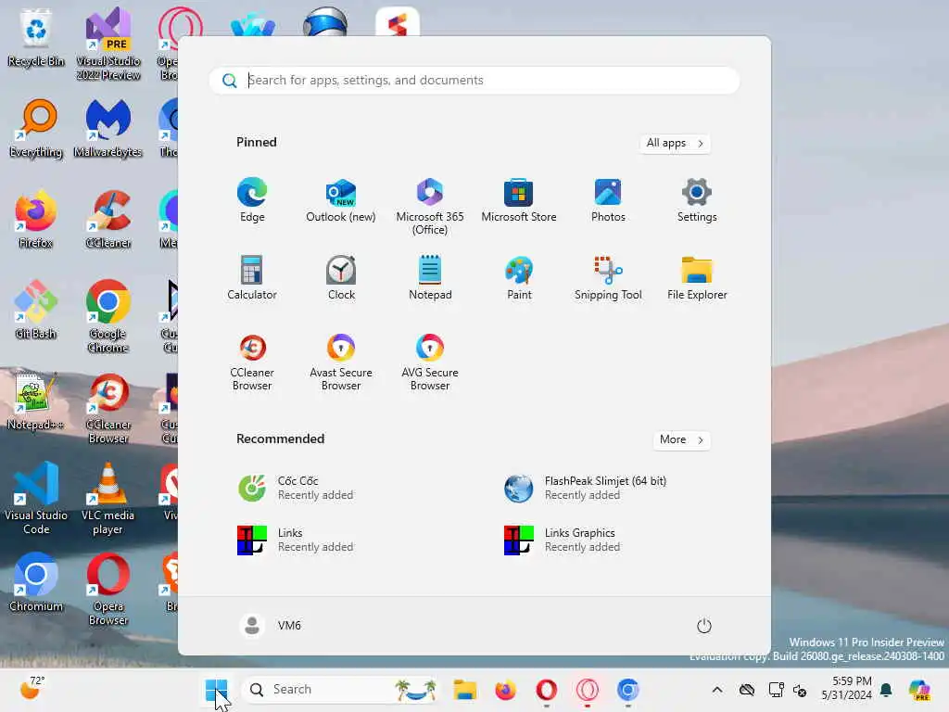The width and height of the screenshot is (949, 712).
Task: Focus the Start menu search box
Action: (474, 81)
